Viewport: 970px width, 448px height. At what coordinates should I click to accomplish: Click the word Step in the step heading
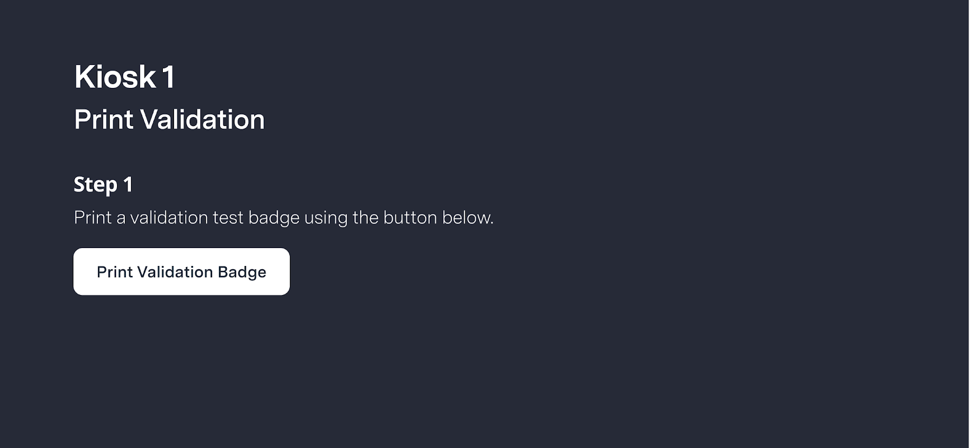click(95, 184)
